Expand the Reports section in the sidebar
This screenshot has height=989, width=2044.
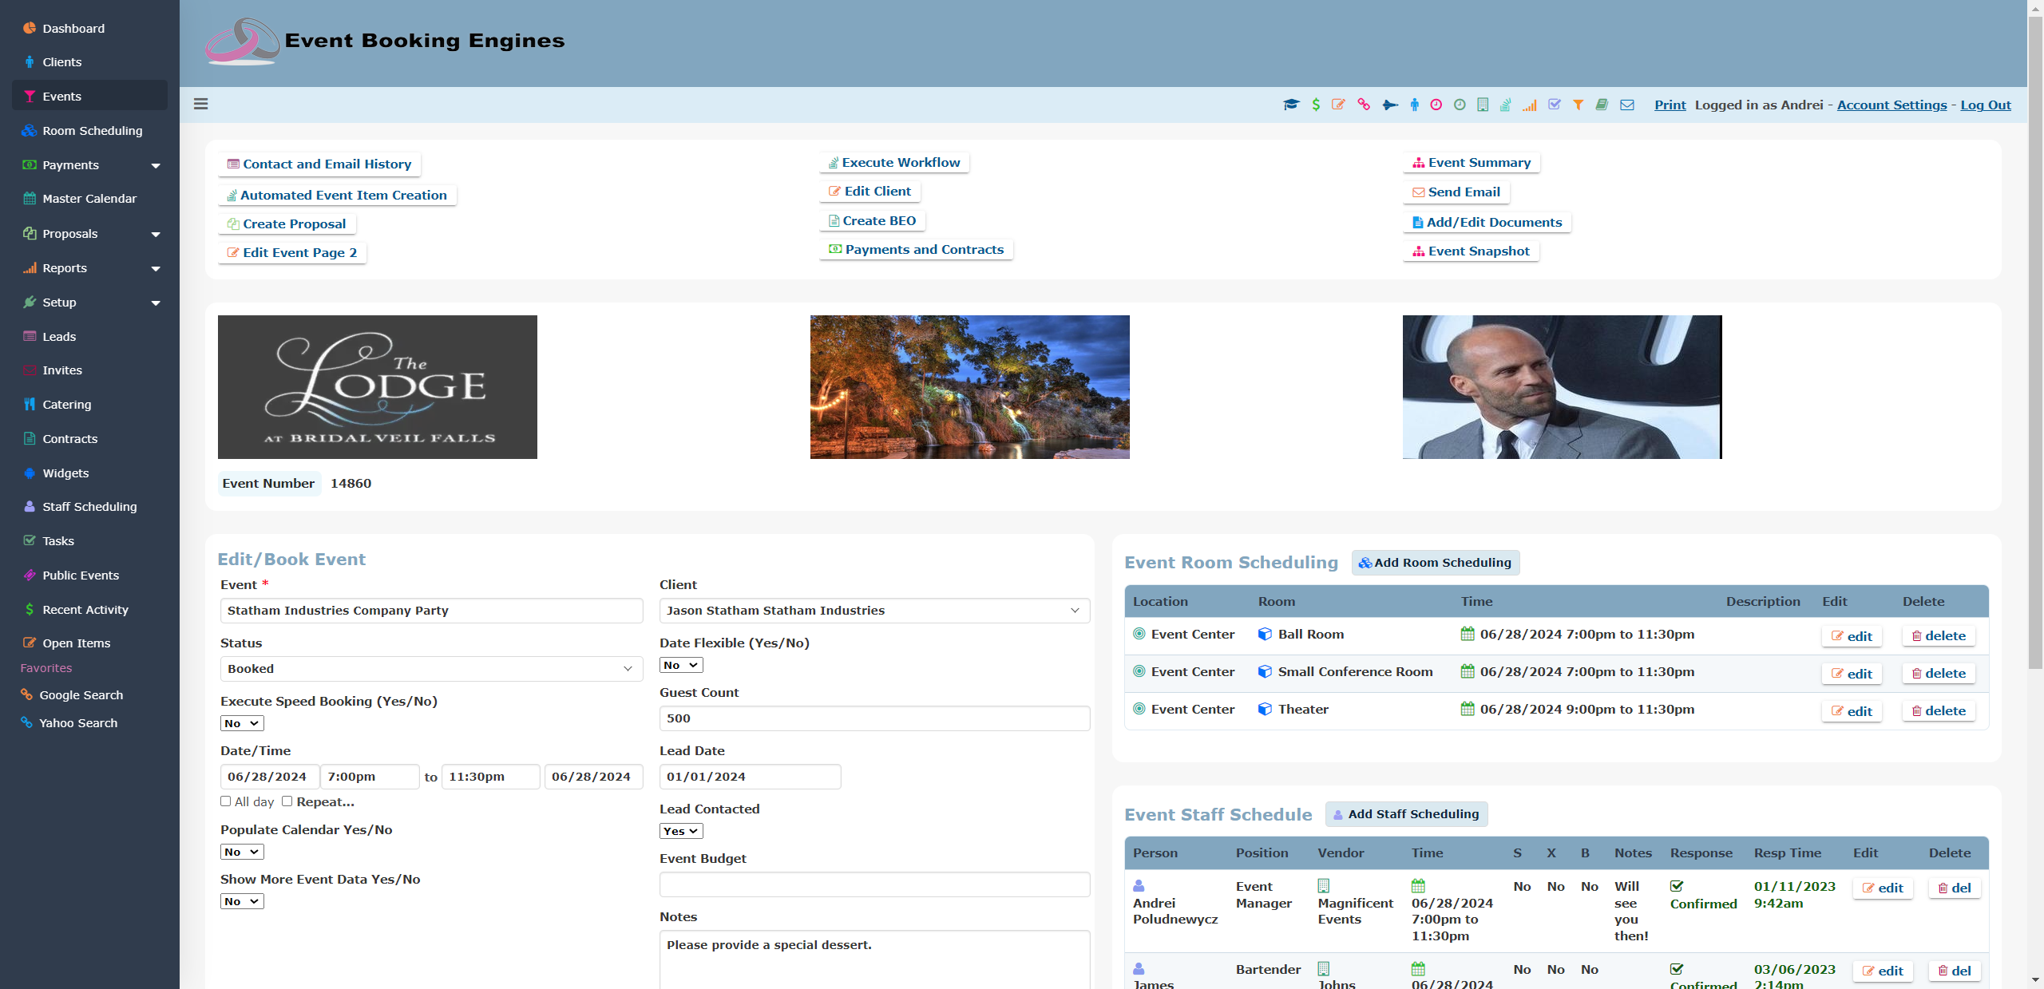click(x=89, y=267)
